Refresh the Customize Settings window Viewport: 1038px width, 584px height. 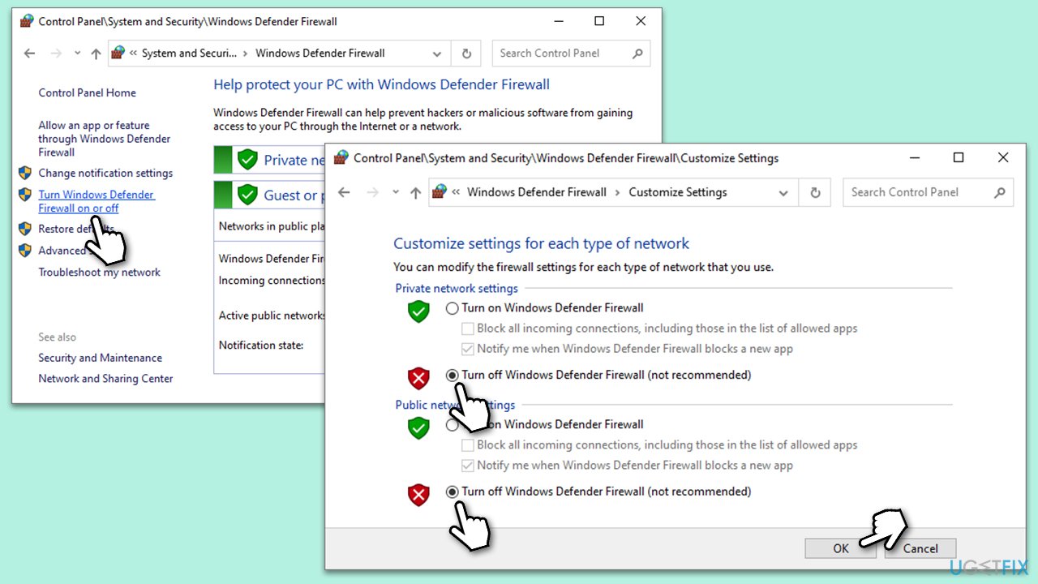click(x=815, y=192)
